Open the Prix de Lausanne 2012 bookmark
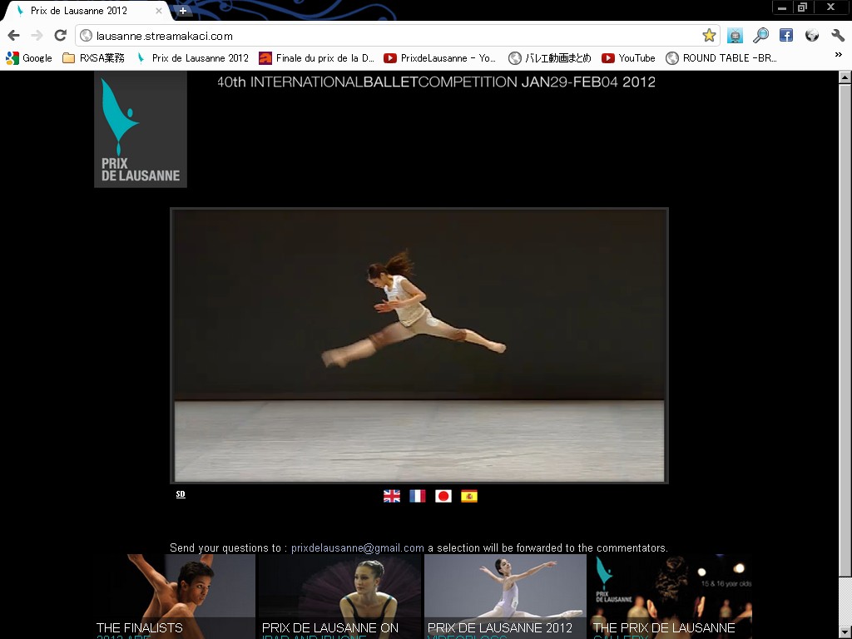Image resolution: width=852 pixels, height=639 pixels. coord(192,58)
